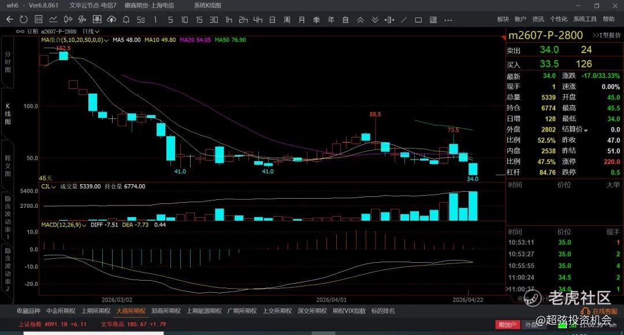The image size is (624, 335).
Task: Click the 上证指数 4091.18 status entry
Action: [52, 324]
